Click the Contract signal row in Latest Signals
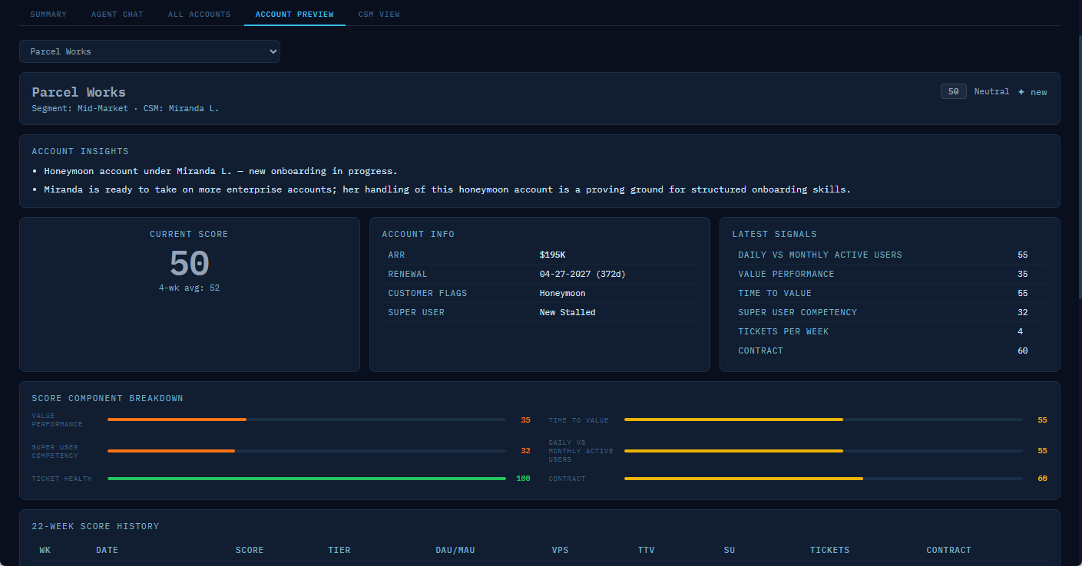Image resolution: width=1082 pixels, height=566 pixels. [889, 350]
